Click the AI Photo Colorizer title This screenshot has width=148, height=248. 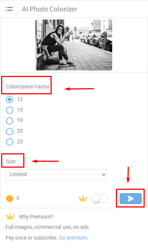point(49,9)
